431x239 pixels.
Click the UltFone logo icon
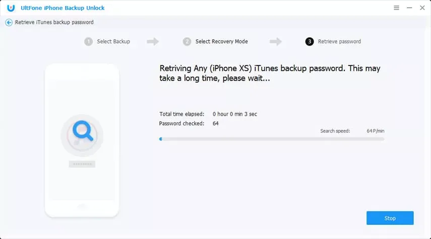pos(11,8)
